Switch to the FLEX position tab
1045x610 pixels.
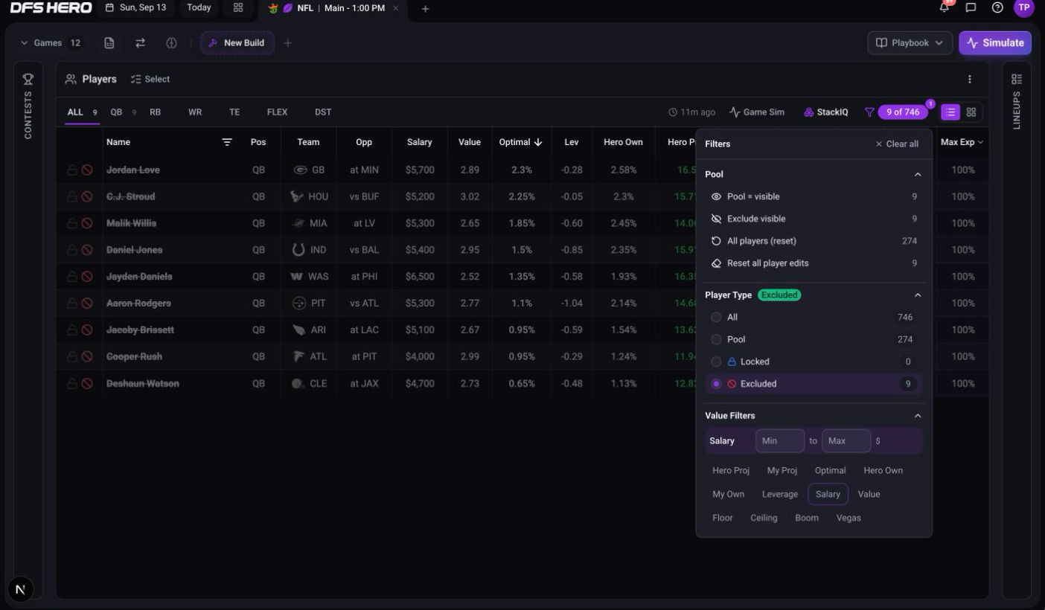pos(277,112)
